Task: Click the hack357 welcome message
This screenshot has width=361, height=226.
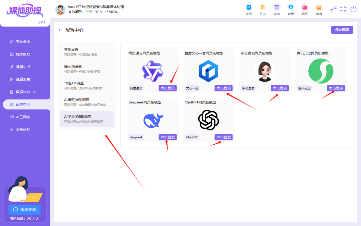Action: [96, 7]
